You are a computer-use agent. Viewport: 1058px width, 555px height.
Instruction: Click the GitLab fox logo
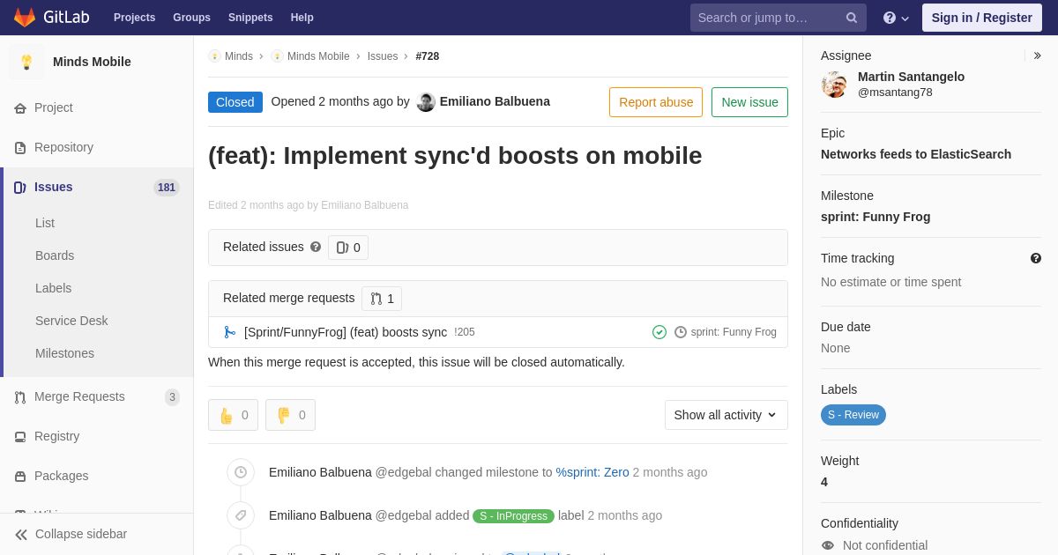coord(25,18)
